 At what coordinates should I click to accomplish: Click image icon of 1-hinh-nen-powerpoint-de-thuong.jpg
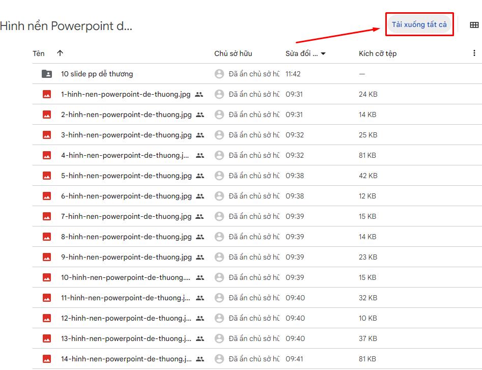(46, 94)
